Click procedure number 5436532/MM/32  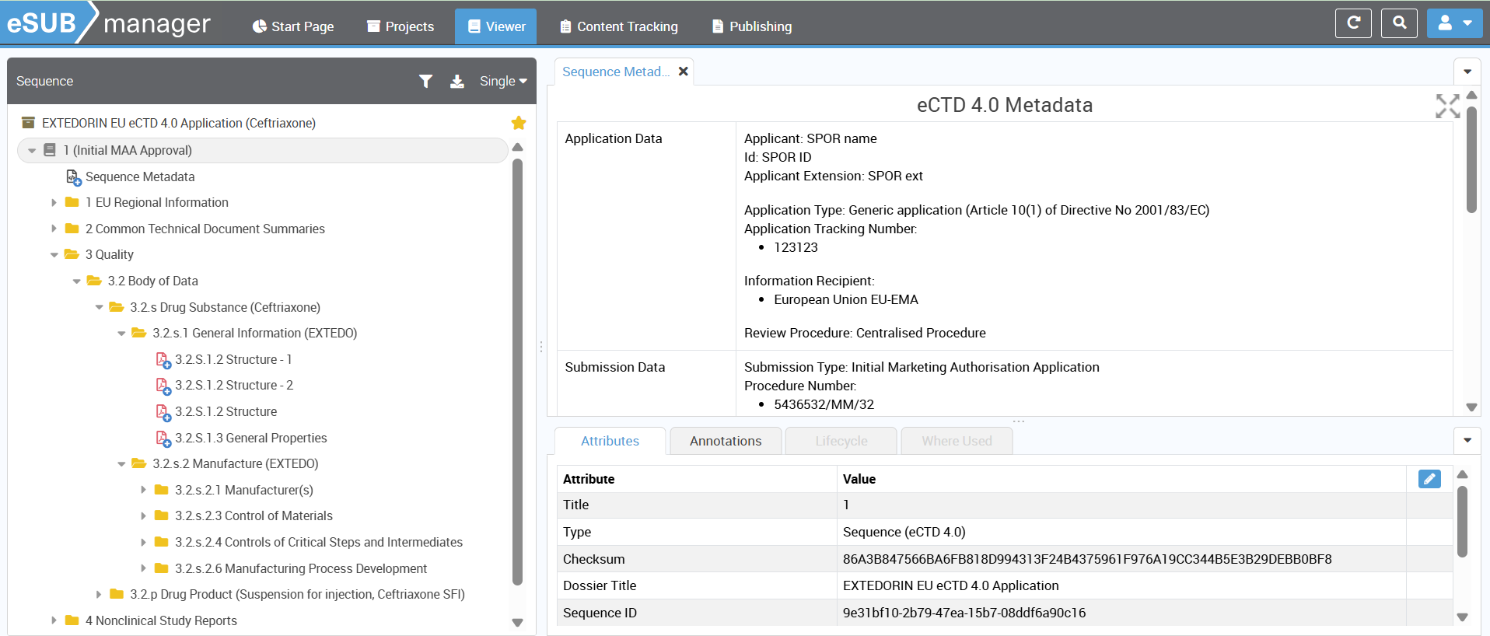coord(824,404)
